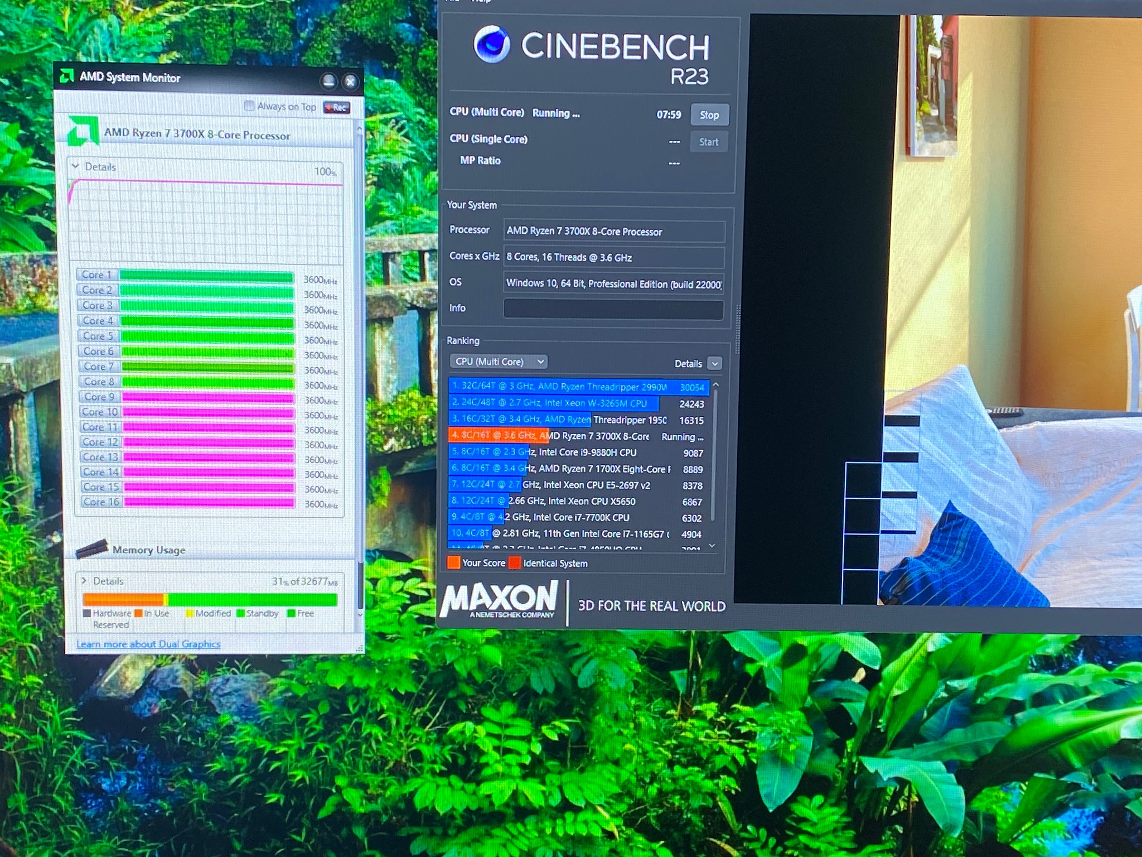1142x857 pixels.
Task: Click the Modified yellow legend swatch
Action: click(190, 613)
